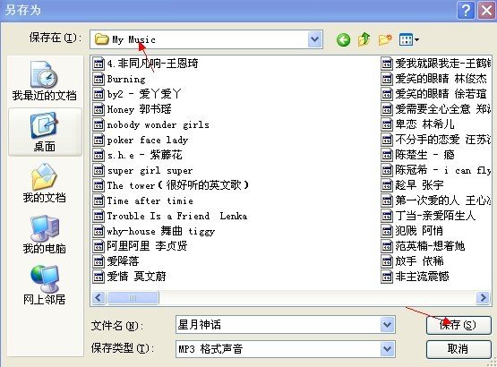Click icon of 趁早 张宇 file
Viewport: 497px width, 367px height.
coord(387,185)
